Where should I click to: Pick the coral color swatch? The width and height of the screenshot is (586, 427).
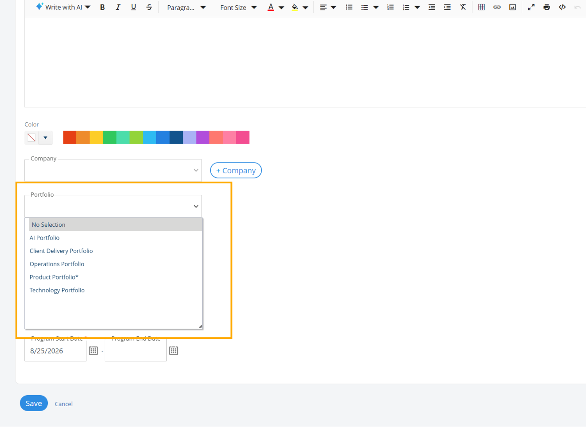[216, 137]
